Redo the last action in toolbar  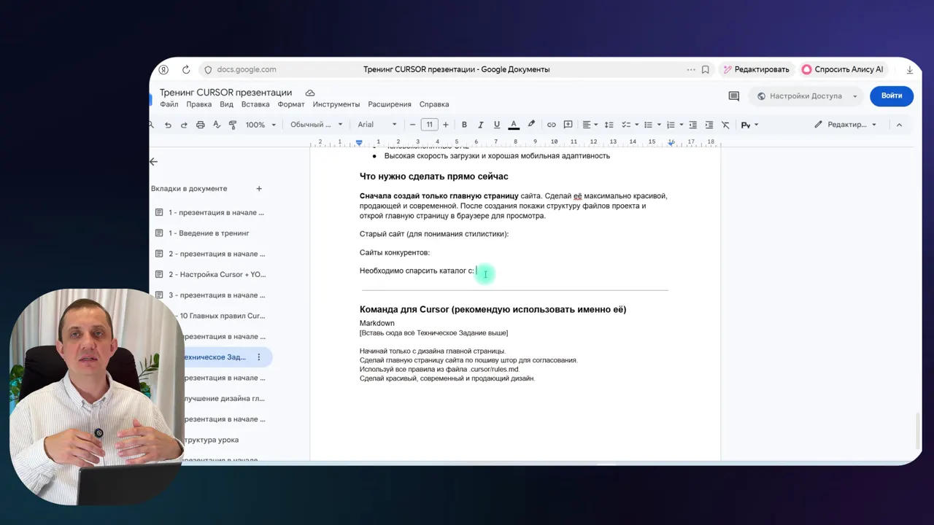point(184,125)
